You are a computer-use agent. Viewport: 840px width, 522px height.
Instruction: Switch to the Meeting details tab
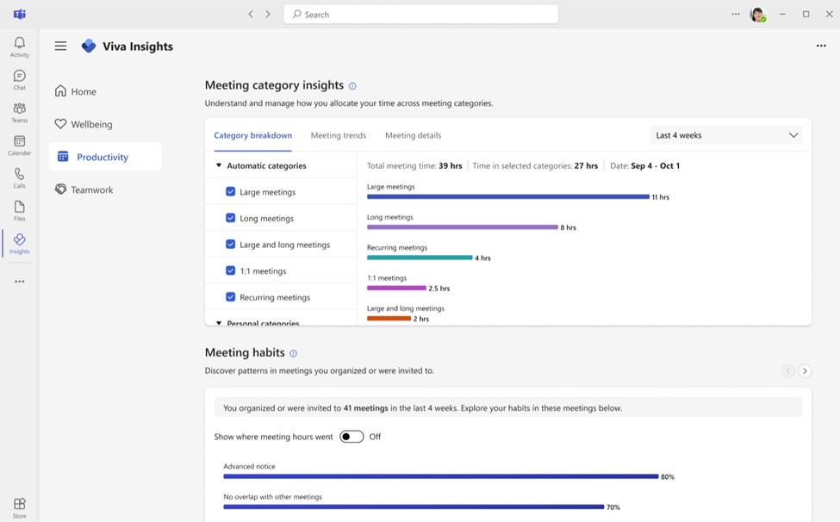[x=413, y=135]
